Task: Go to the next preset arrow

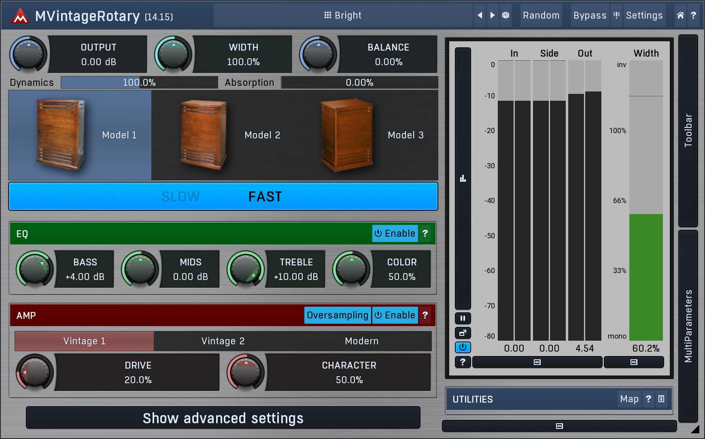Action: click(493, 15)
